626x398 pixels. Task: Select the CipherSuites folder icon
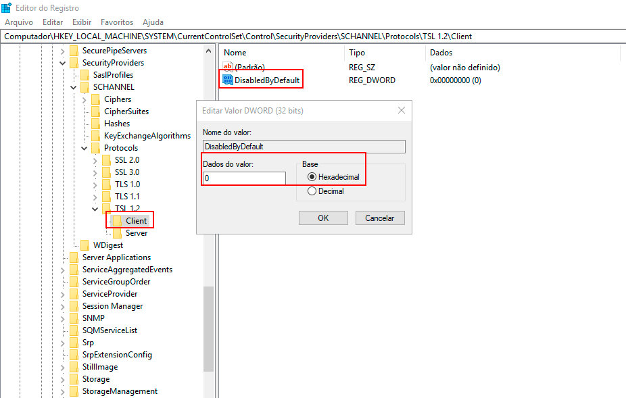pos(95,111)
